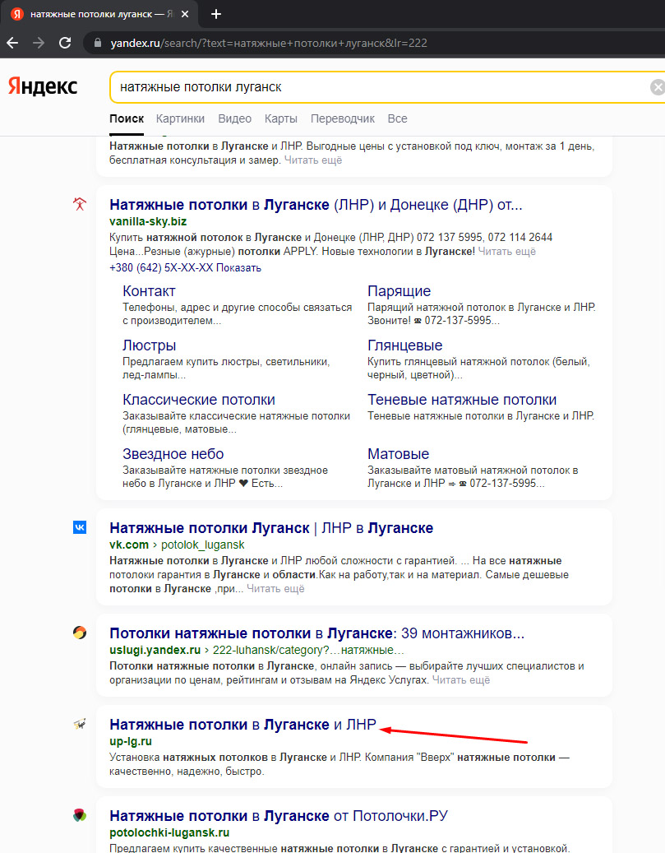Expand Читать ещё in VK snippet

[x=275, y=589]
